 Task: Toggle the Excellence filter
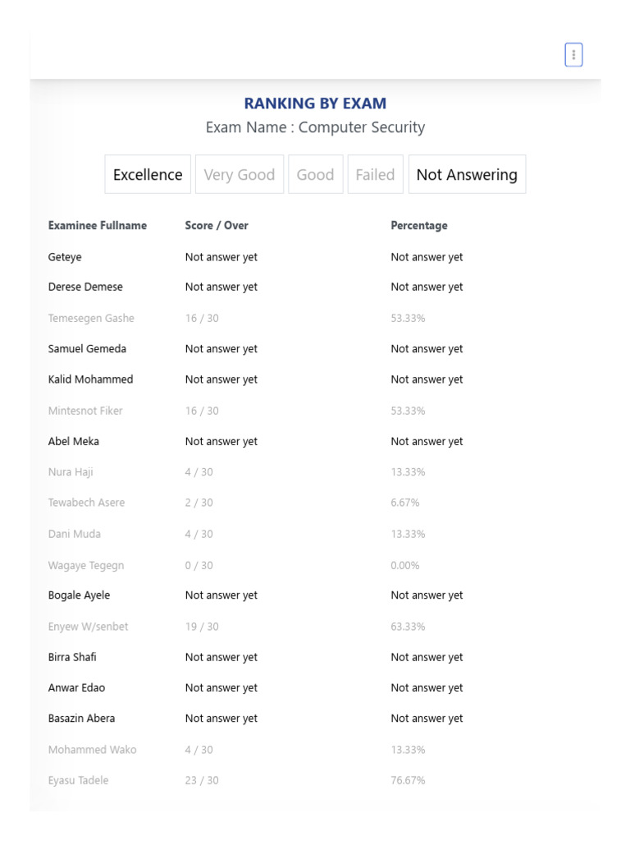148,174
